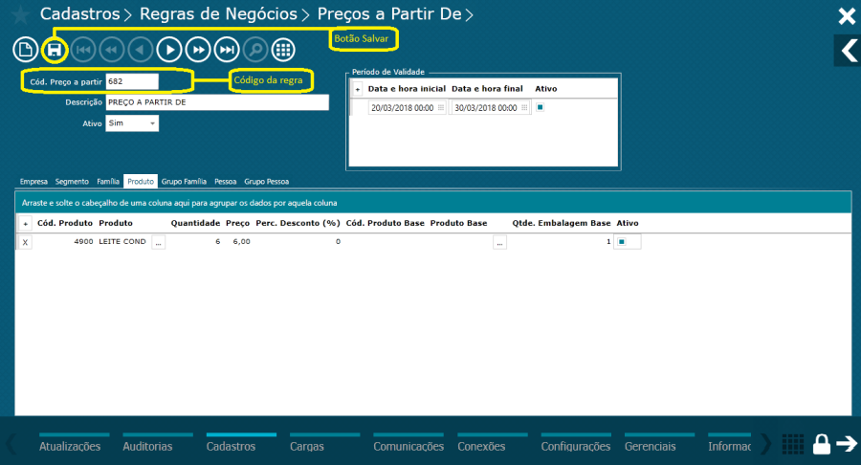
Task: Switch to the Empresa tab
Action: point(33,181)
